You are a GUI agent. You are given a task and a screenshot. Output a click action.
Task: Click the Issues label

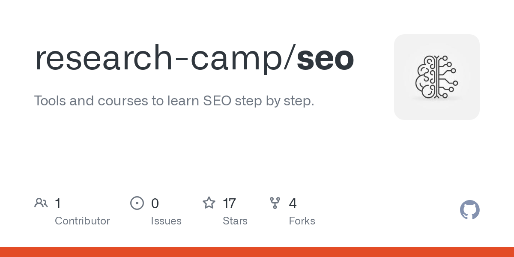(166, 221)
